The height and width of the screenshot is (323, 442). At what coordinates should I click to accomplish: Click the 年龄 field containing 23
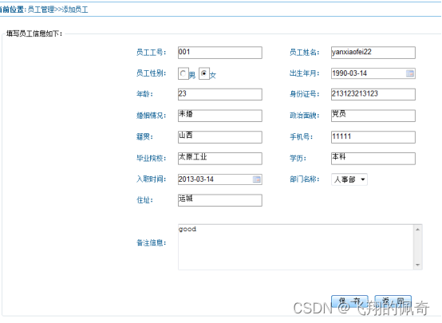pyautogui.click(x=220, y=94)
